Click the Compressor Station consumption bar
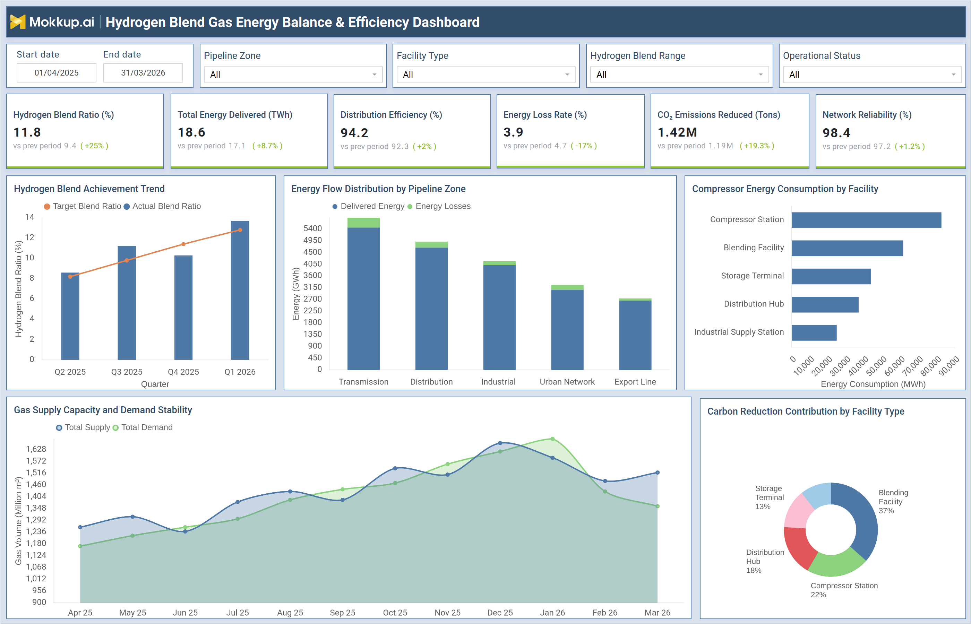The height and width of the screenshot is (624, 971). tap(866, 220)
